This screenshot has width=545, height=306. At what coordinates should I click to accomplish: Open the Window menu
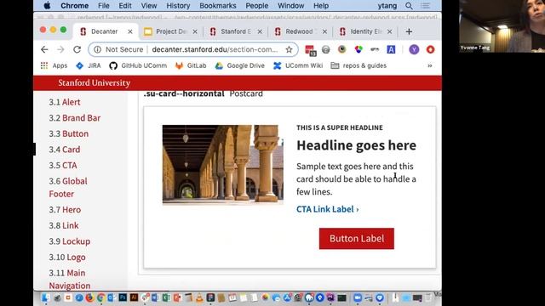pos(291,6)
